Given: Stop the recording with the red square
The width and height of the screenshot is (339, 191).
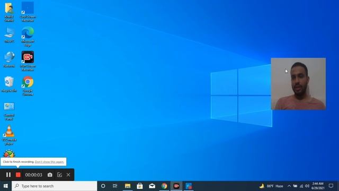Looking at the screenshot, I should coord(18,175).
